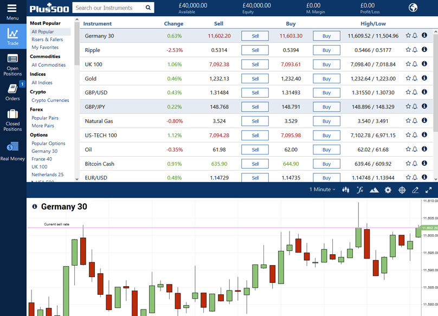This screenshot has height=316, width=438.
Task: Favorite Ripple with its star icon
Action: coord(408,50)
